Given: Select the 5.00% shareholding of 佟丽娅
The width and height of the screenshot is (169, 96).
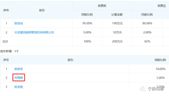Looking at the screenshot, I should 160,78.
